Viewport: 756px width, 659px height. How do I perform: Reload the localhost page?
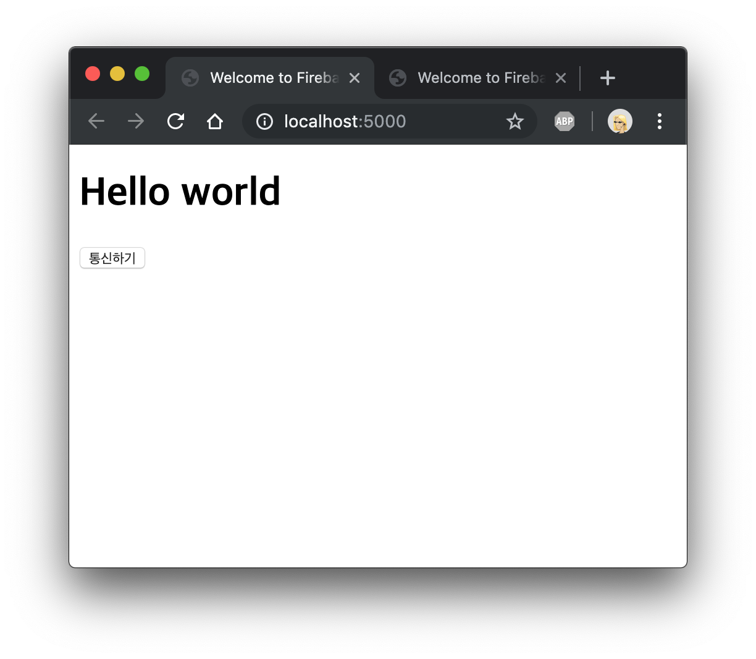(175, 121)
